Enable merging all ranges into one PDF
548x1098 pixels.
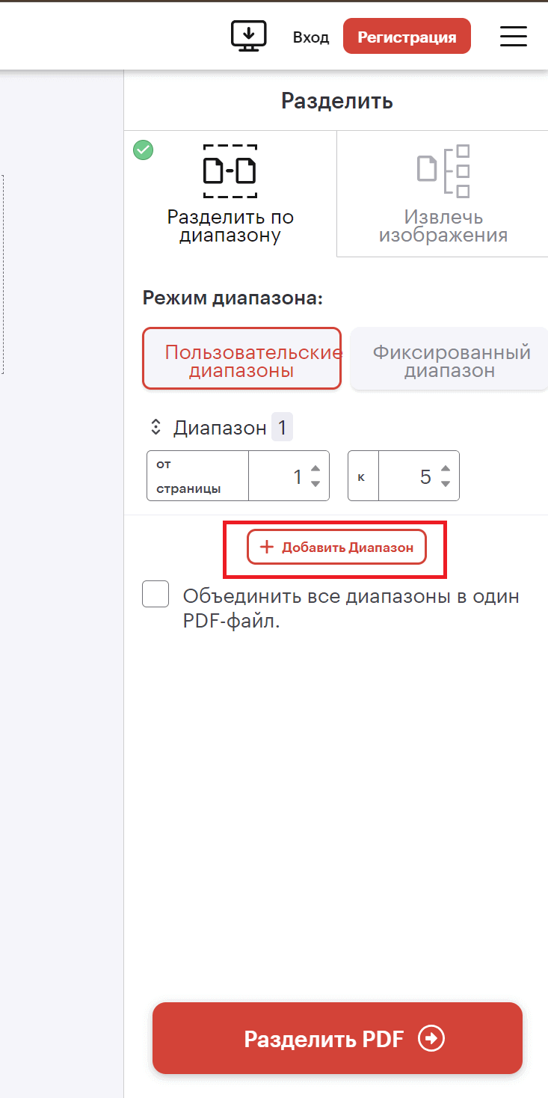156,594
